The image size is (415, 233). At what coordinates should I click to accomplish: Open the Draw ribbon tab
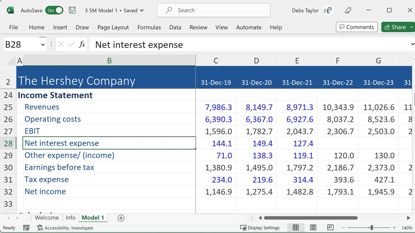pyautogui.click(x=82, y=27)
